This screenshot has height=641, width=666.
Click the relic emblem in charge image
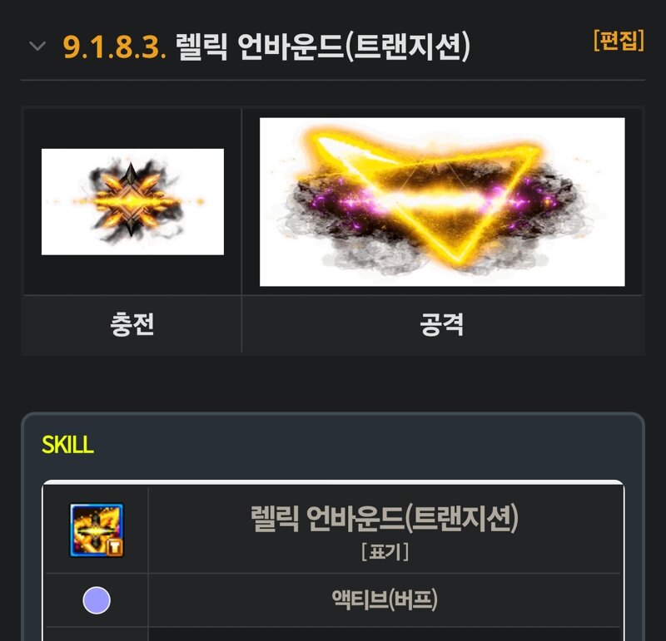pyautogui.click(x=132, y=200)
